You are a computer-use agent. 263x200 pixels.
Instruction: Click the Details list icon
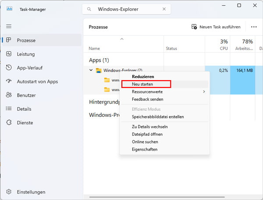tap(9, 109)
